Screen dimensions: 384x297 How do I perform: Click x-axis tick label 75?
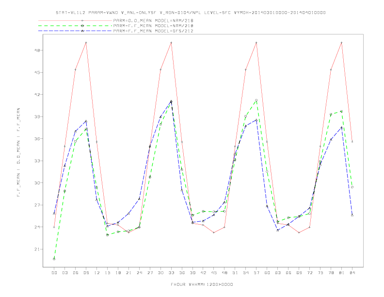point(320,273)
